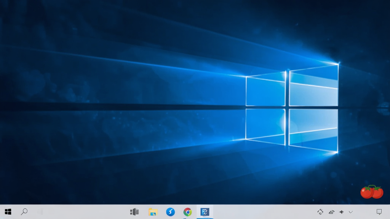Open the notification Action Center
This screenshot has width=390, height=219.
tap(379, 212)
